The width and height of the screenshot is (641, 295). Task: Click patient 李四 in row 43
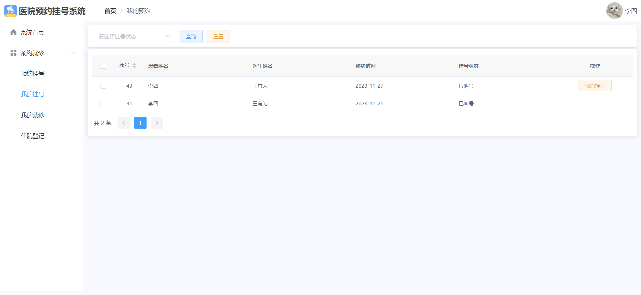tap(153, 86)
